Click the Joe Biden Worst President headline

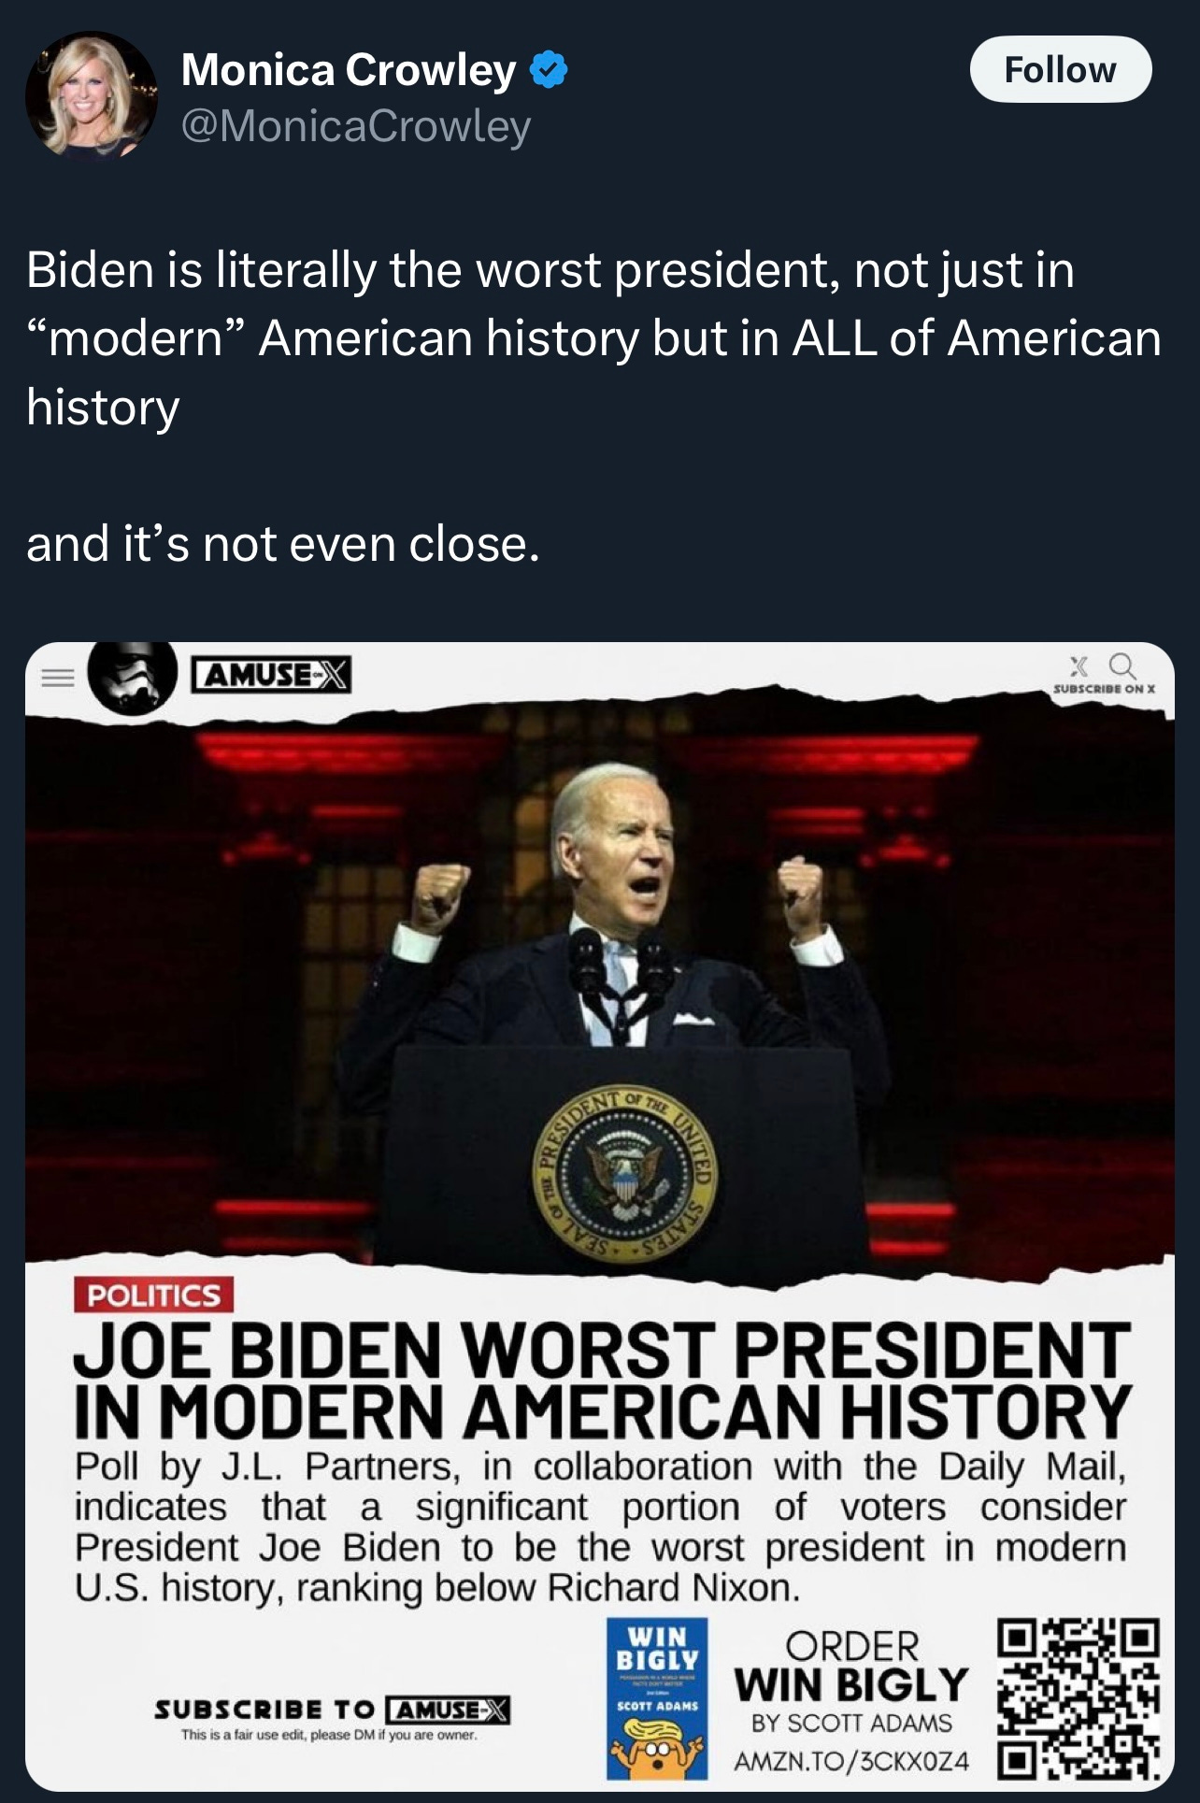[603, 1381]
